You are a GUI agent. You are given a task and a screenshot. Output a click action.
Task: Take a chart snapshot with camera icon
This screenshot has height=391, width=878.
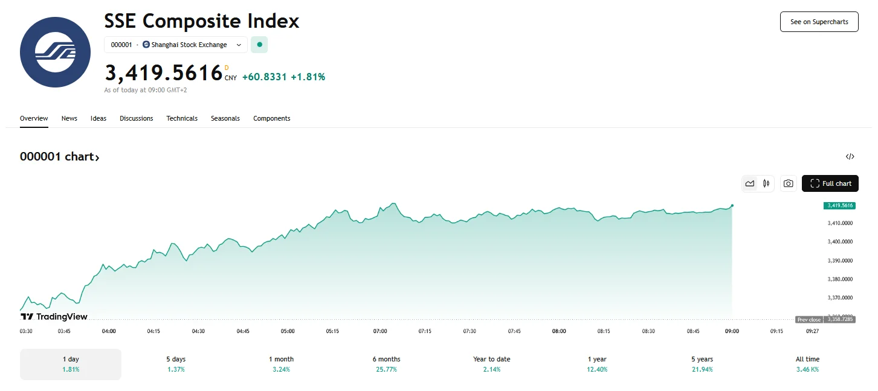coord(788,183)
